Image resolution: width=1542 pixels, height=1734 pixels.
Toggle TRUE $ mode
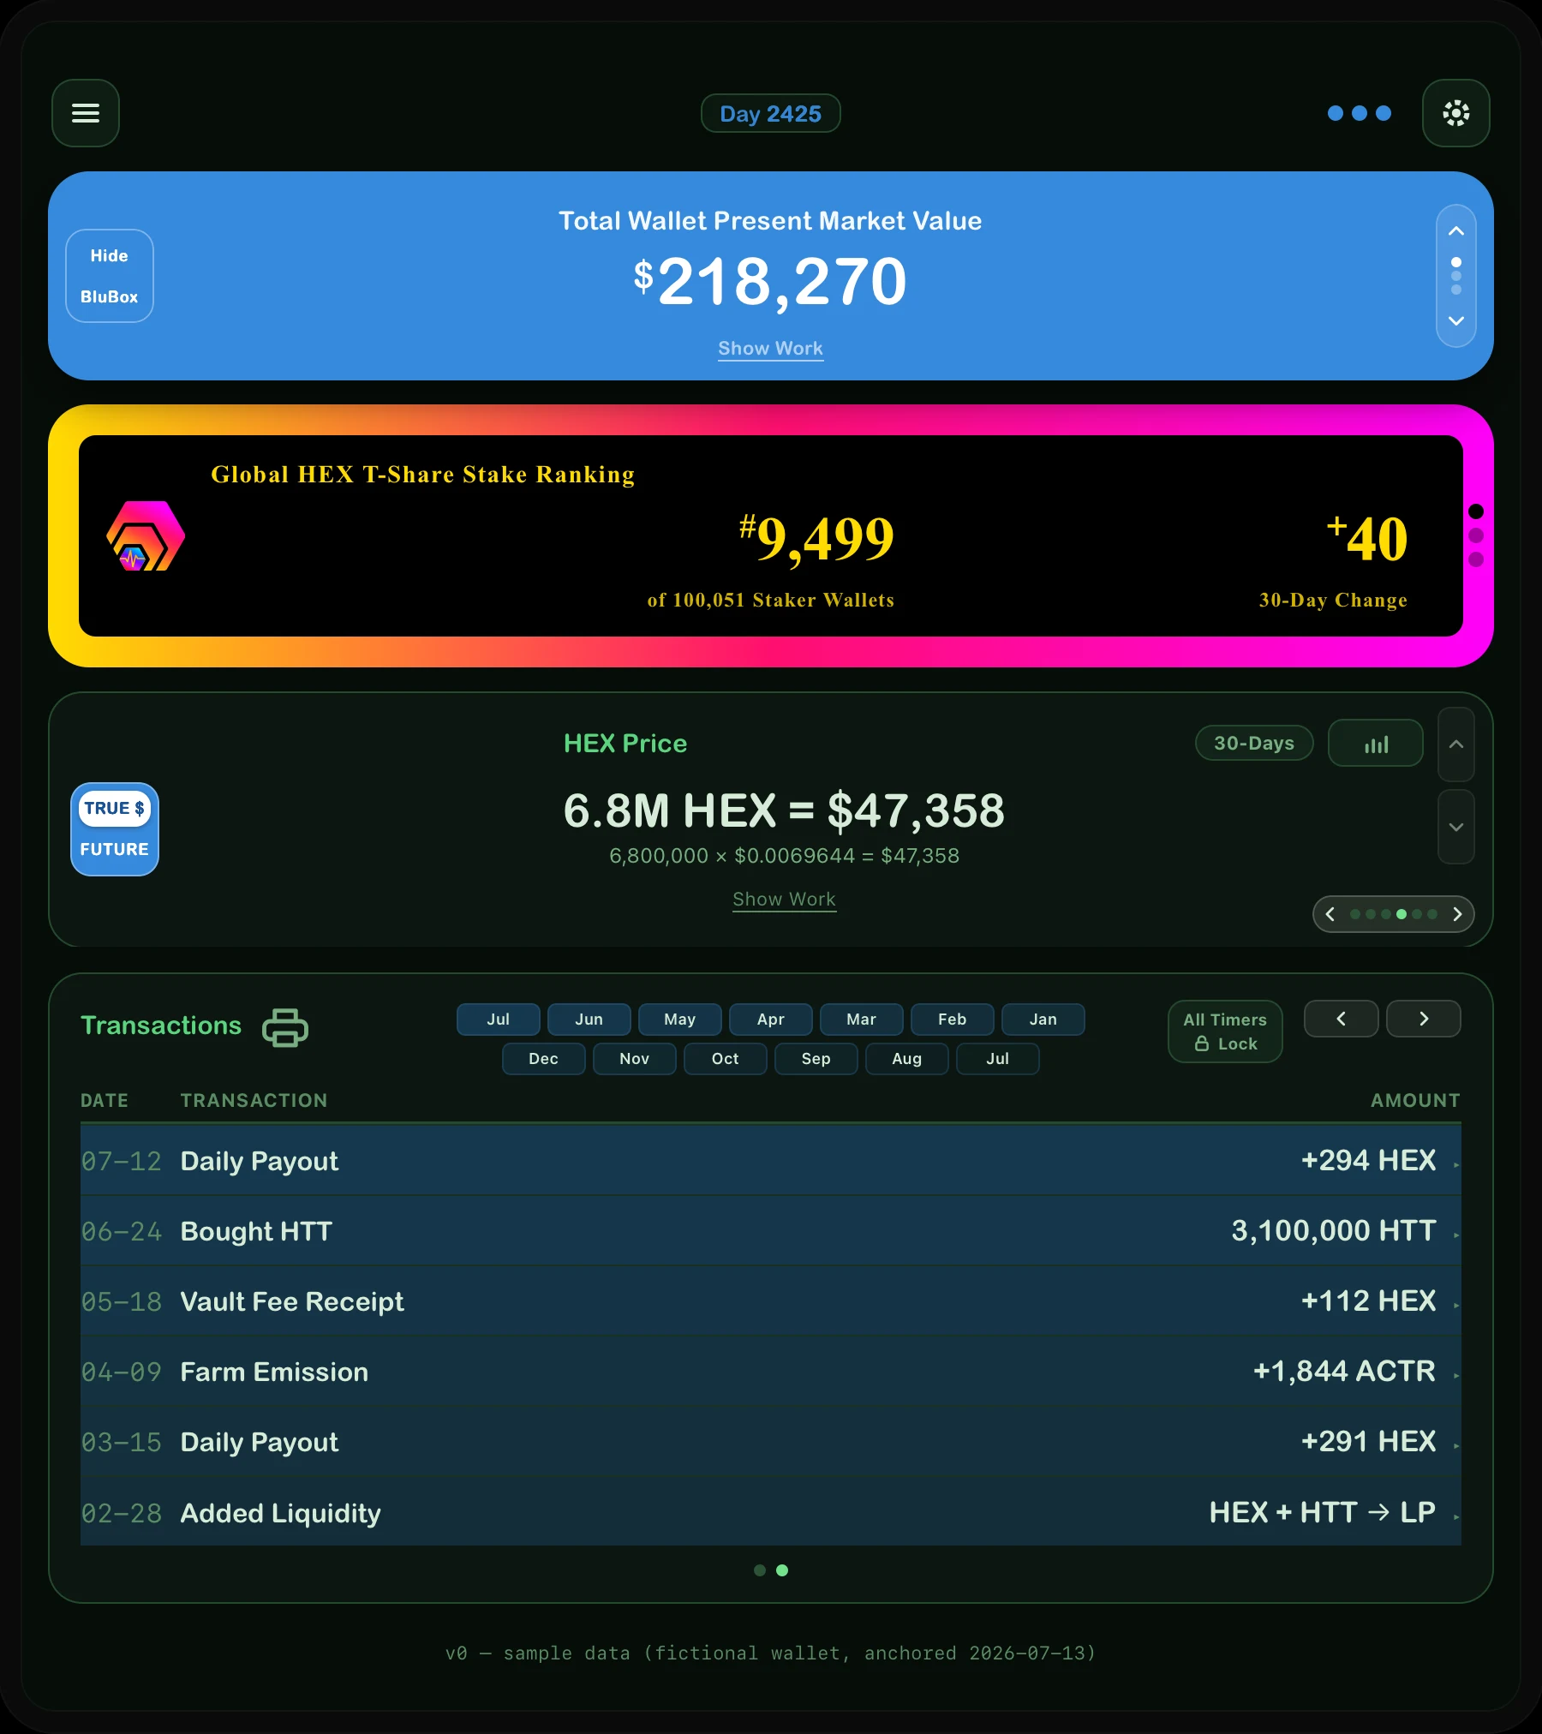pyautogui.click(x=115, y=808)
